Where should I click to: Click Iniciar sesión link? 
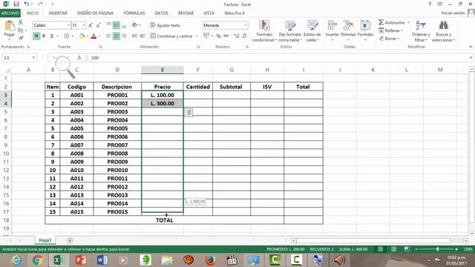coord(453,13)
